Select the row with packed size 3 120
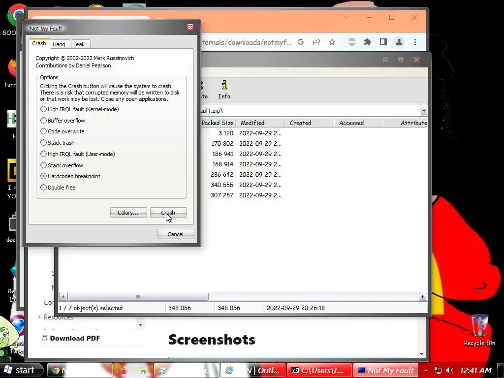The width and height of the screenshot is (504, 378). [x=314, y=133]
